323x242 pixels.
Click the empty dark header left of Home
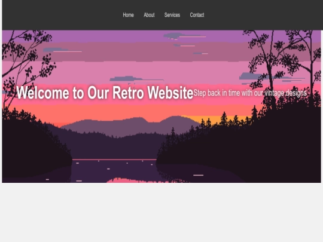62,15
